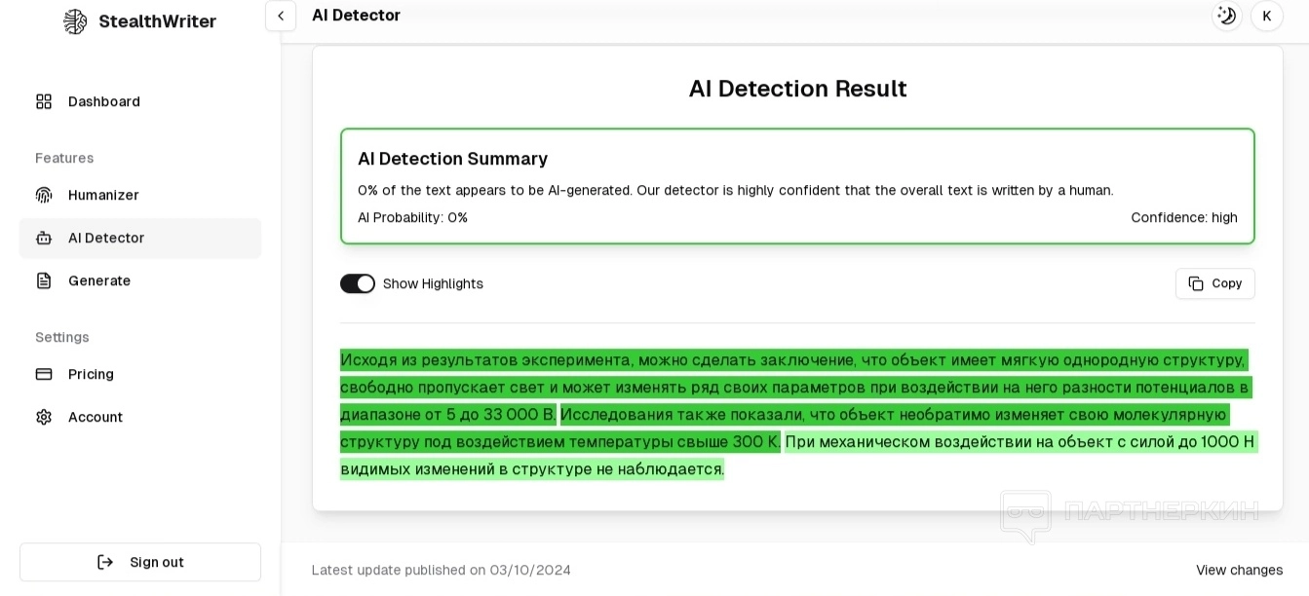Click the Generate document icon

(44, 280)
